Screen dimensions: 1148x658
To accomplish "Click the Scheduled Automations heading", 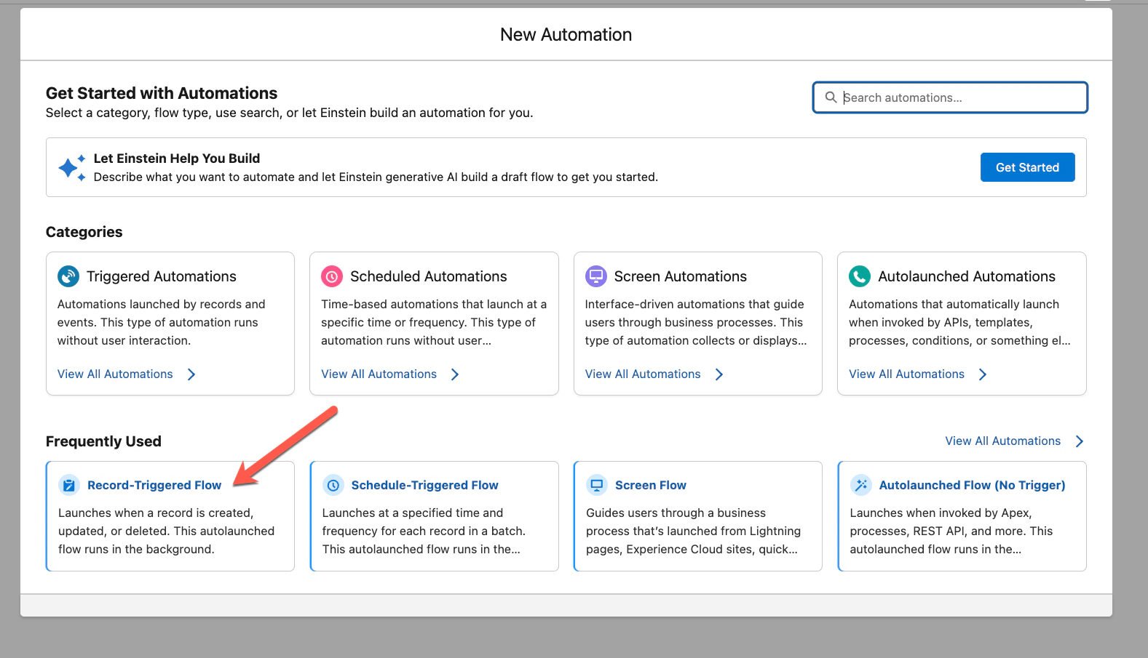I will point(428,276).
